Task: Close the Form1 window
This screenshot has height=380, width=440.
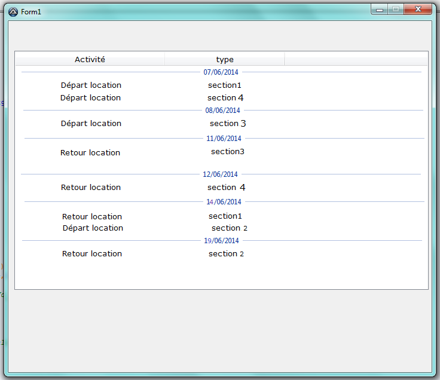Action: (x=418, y=10)
